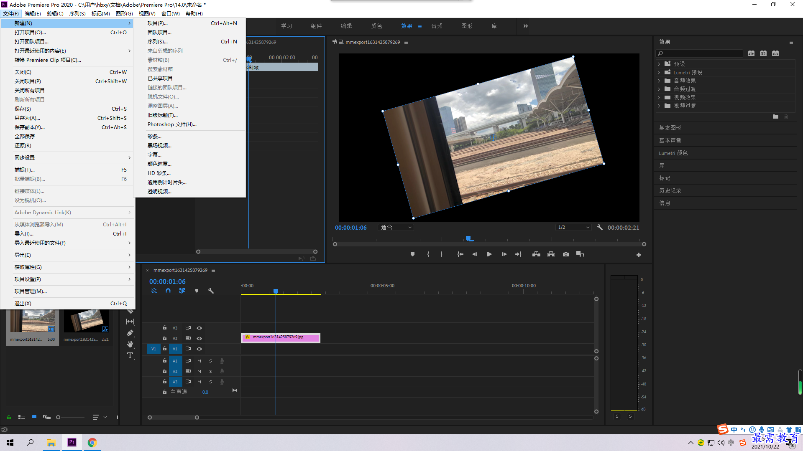Select the Type tool
803x451 pixels.
click(130, 355)
